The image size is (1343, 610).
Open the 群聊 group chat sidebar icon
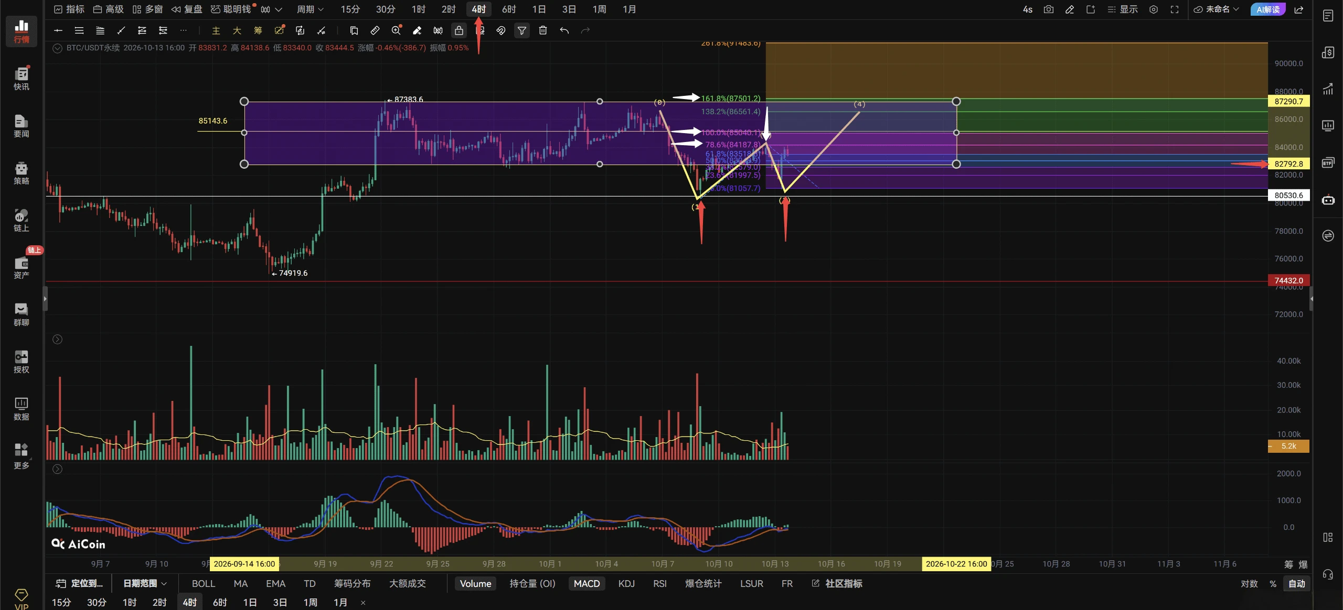[x=21, y=314]
